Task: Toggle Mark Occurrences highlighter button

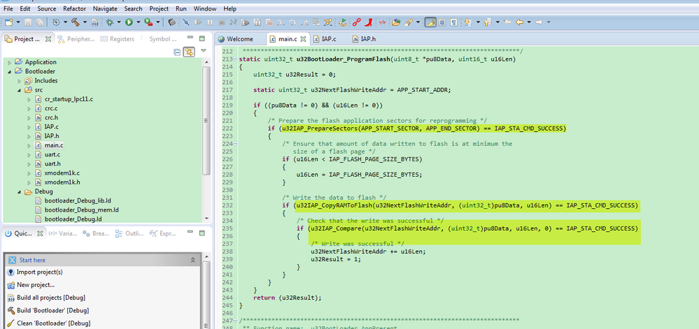Action: coord(430,22)
